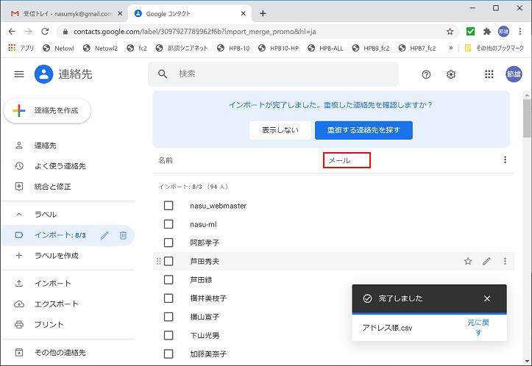Collapse the ラベル section
Viewport: 532px width, 366px height.
19,215
